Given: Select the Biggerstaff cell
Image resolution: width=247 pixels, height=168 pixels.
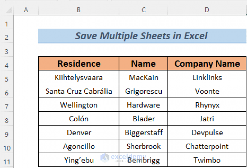Looking at the screenshot, I should tap(144, 132).
